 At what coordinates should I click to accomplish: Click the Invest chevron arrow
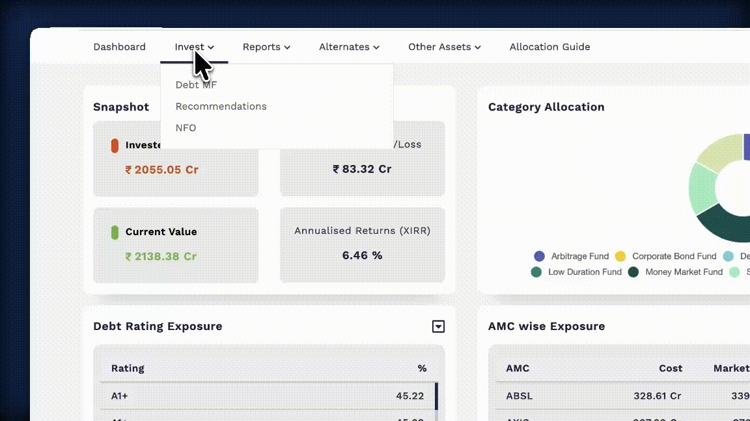click(x=211, y=47)
